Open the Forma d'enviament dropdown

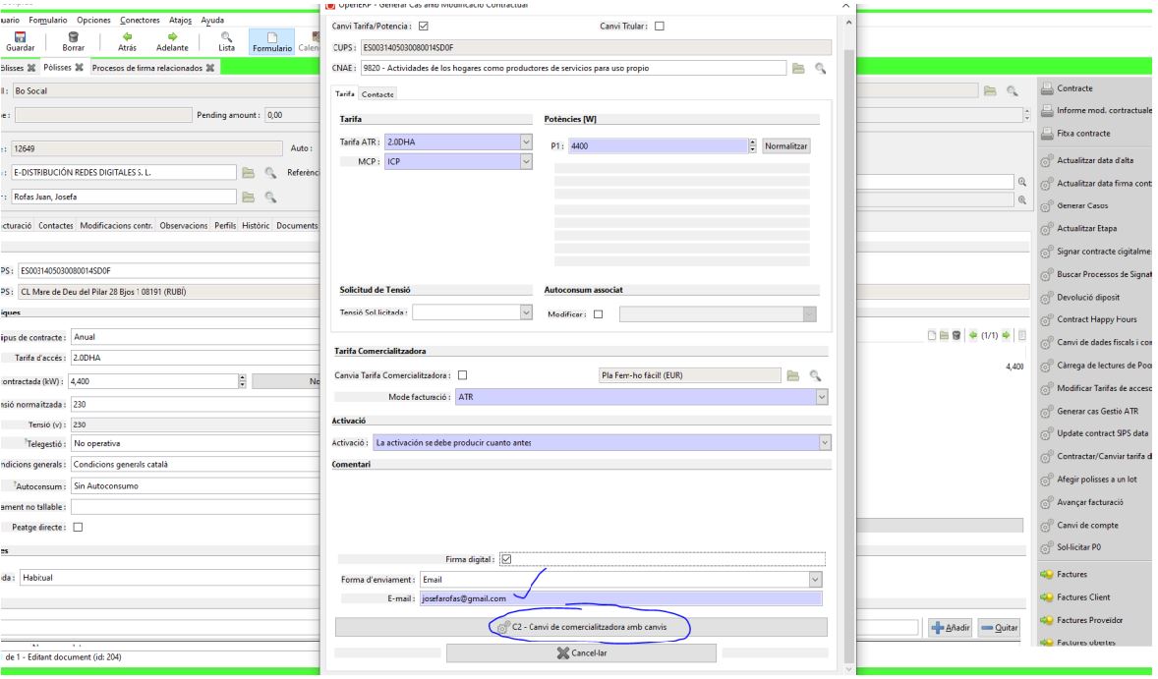[x=814, y=579]
